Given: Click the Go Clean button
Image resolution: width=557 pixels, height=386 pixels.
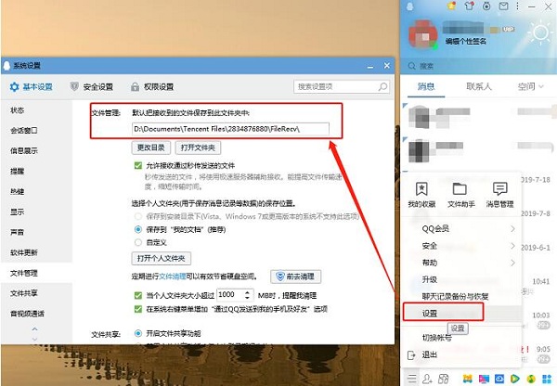Looking at the screenshot, I should 296,277.
